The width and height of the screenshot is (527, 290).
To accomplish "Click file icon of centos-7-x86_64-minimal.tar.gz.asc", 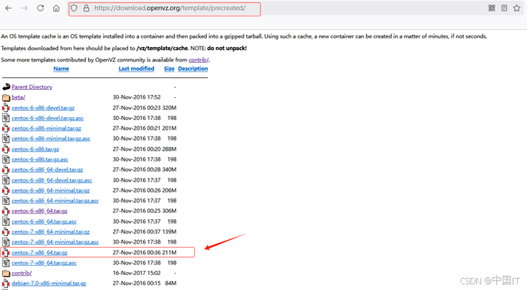I will (6, 242).
